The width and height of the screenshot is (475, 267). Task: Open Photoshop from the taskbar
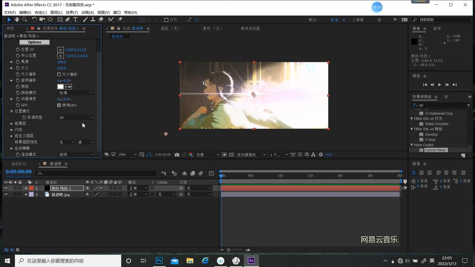click(x=159, y=261)
